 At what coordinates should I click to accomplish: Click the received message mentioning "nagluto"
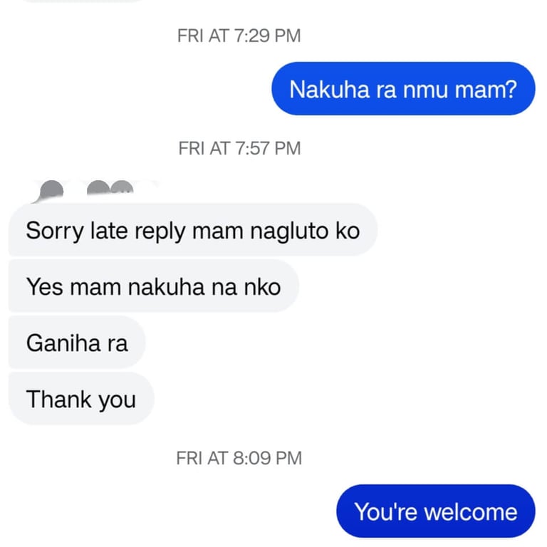pos(192,230)
